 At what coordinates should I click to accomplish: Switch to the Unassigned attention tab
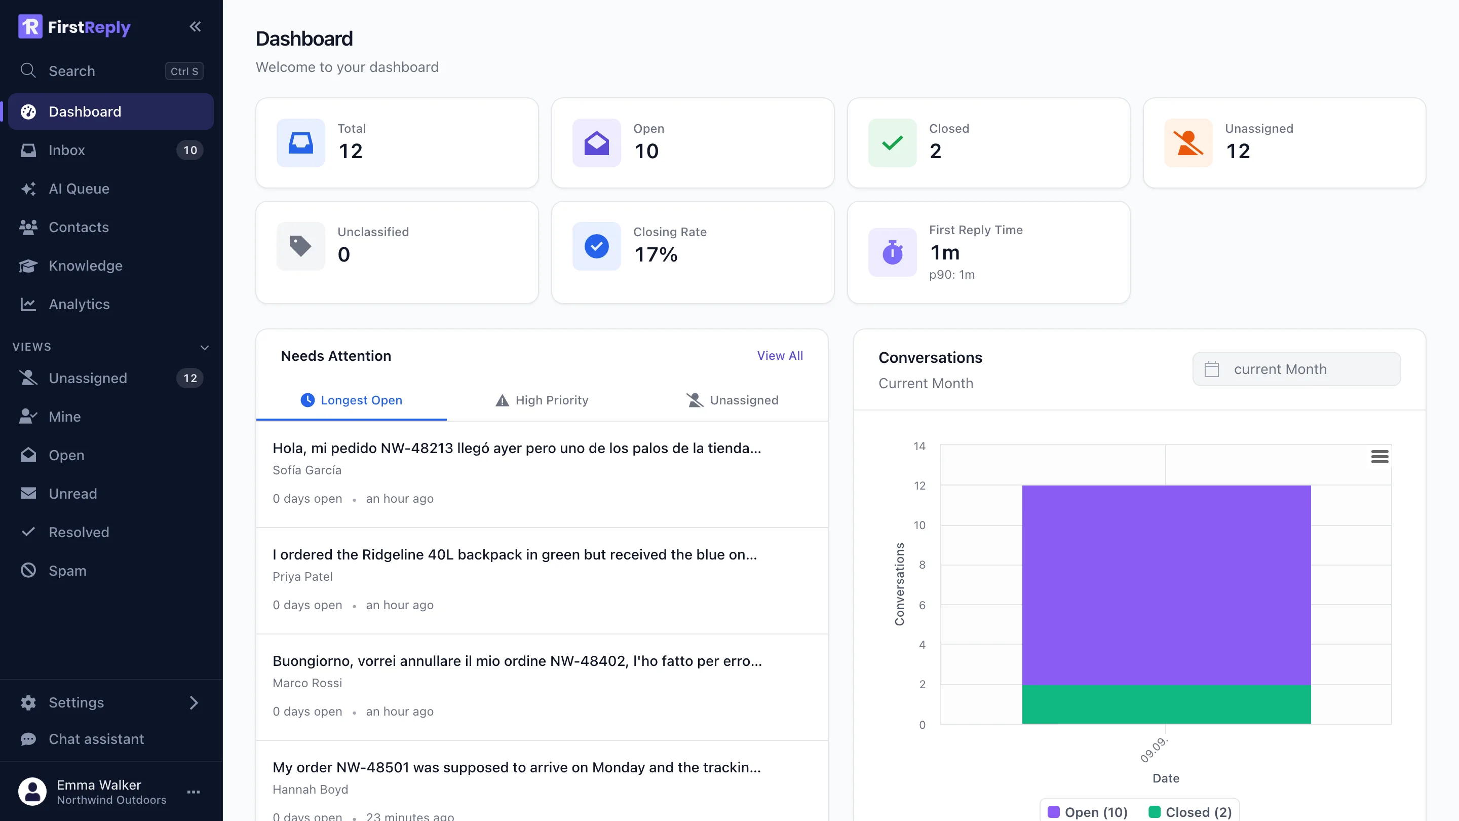tap(733, 400)
